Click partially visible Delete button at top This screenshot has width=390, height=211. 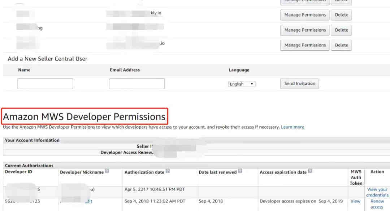coord(341,1)
